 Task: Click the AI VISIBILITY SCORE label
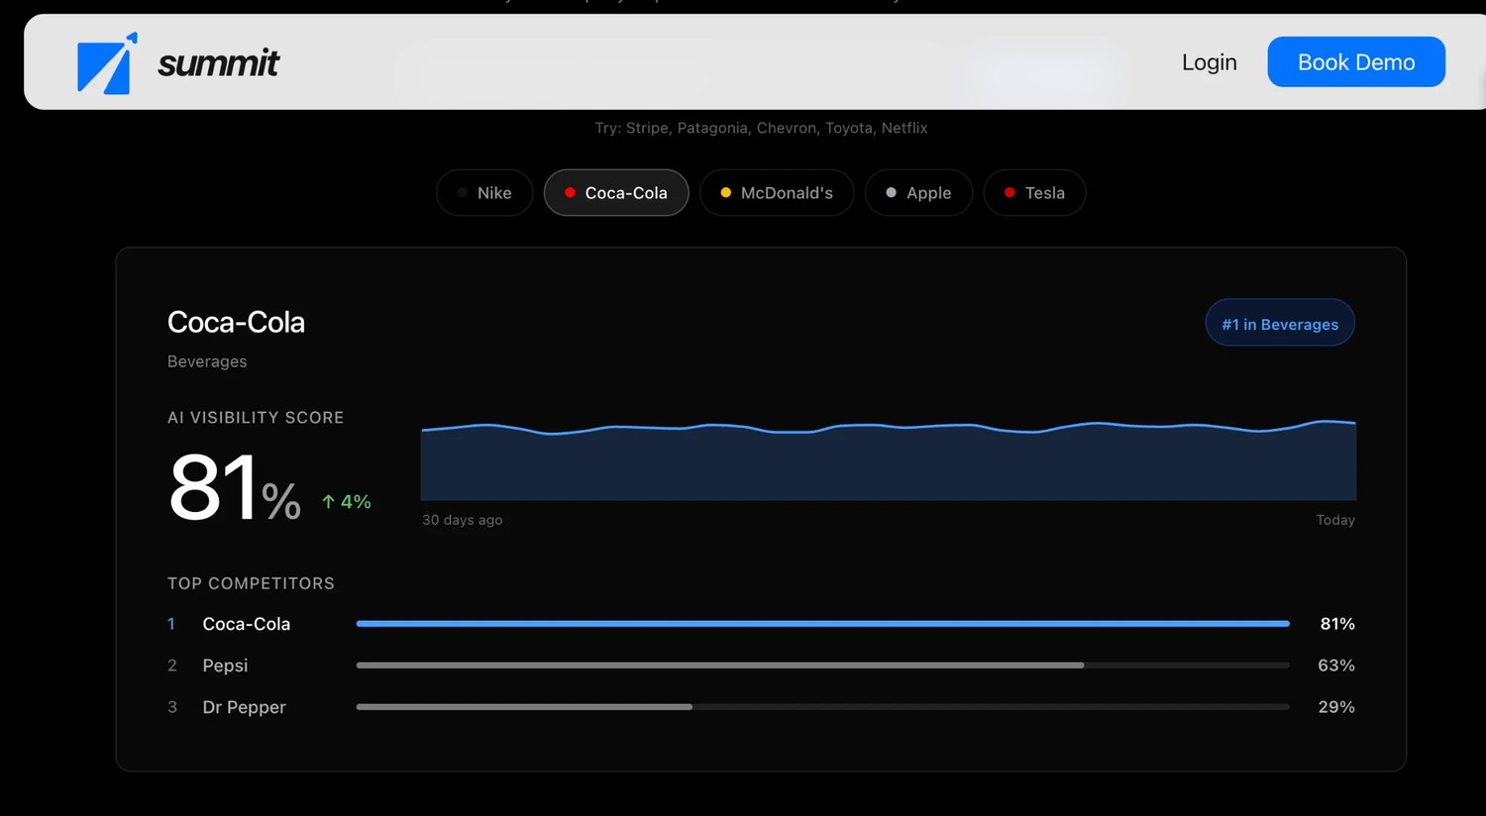(x=256, y=418)
